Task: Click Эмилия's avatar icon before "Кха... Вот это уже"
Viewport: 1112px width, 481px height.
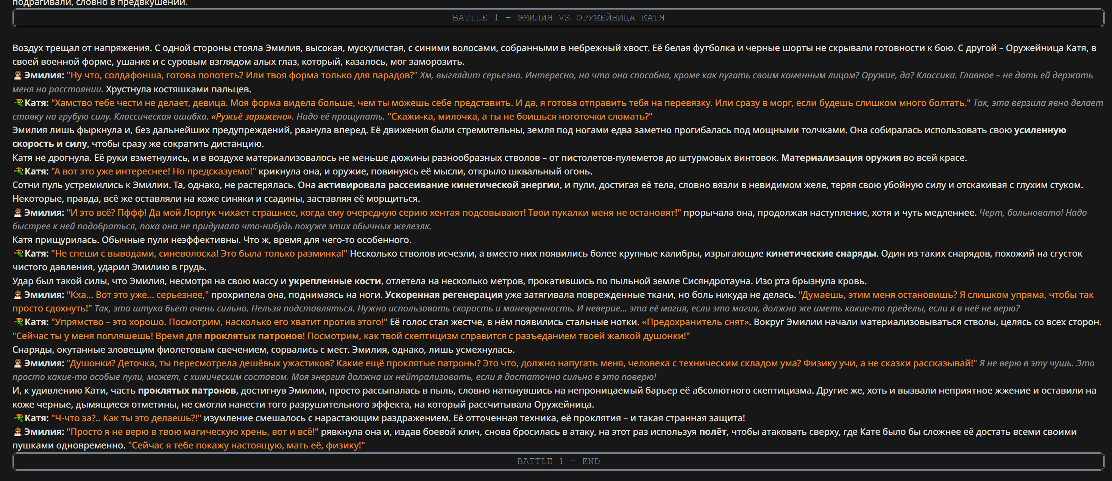Action: pyautogui.click(x=18, y=295)
